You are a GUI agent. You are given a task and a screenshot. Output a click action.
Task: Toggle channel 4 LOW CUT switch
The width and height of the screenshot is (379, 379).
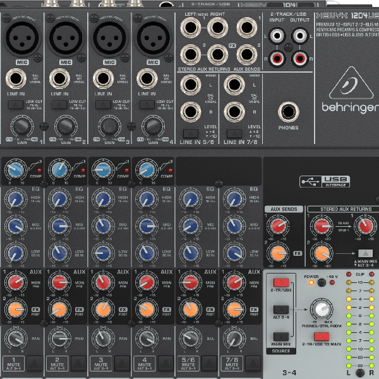147,104
